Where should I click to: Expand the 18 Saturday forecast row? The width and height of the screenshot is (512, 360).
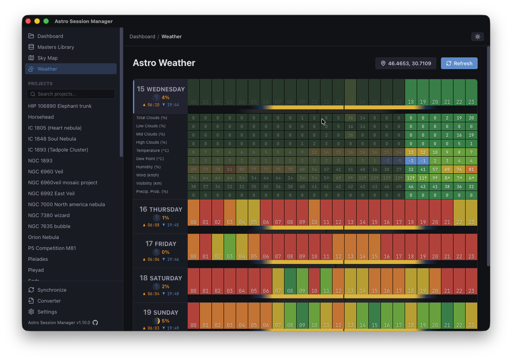pyautogui.click(x=160, y=278)
